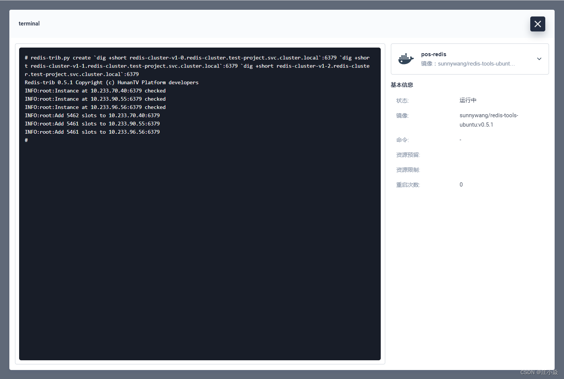Click the 运行中 status value

click(468, 100)
